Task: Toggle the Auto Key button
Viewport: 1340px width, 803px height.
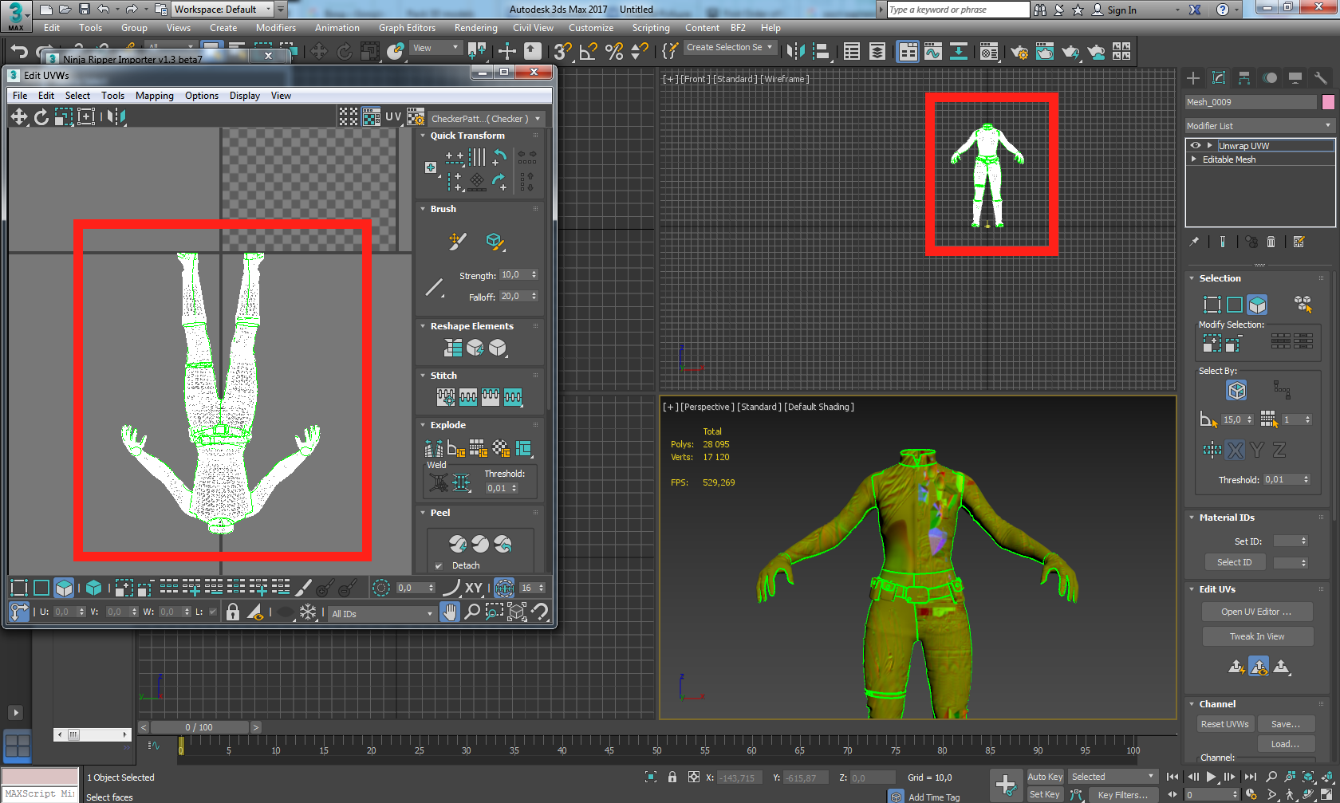Action: [x=1045, y=777]
